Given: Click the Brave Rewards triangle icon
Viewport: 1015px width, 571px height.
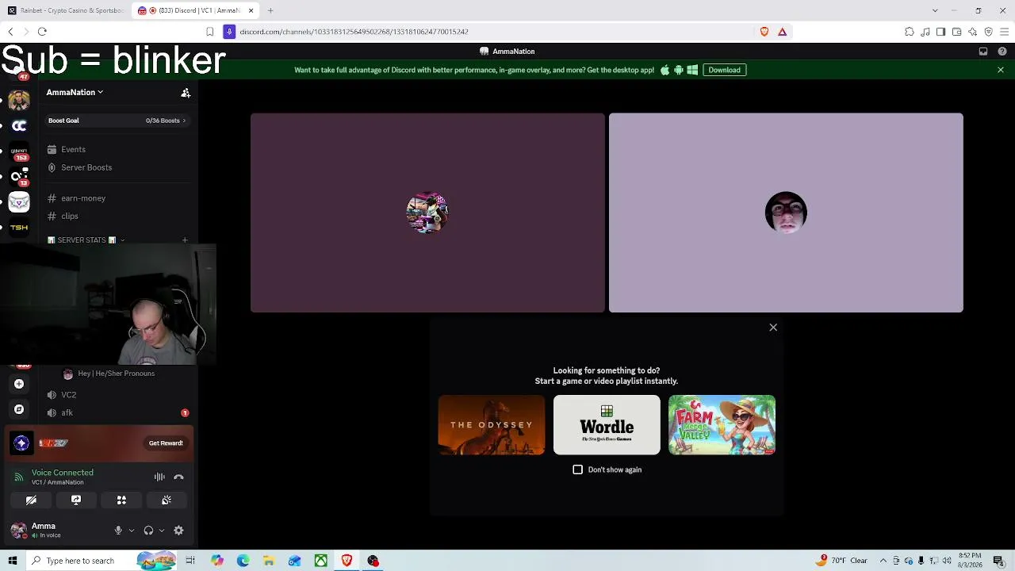Looking at the screenshot, I should pyautogui.click(x=782, y=32).
